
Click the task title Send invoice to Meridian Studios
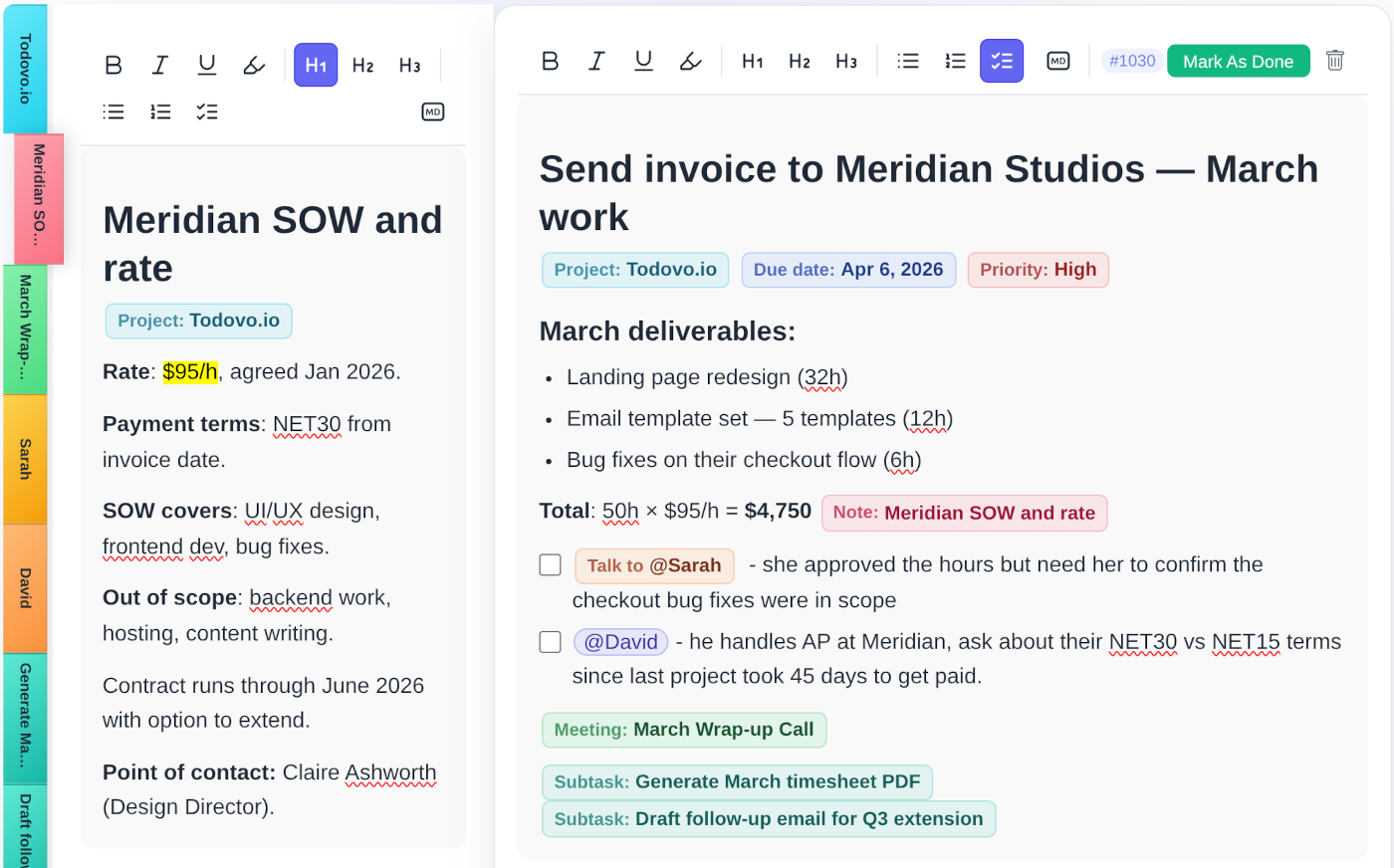point(928,193)
